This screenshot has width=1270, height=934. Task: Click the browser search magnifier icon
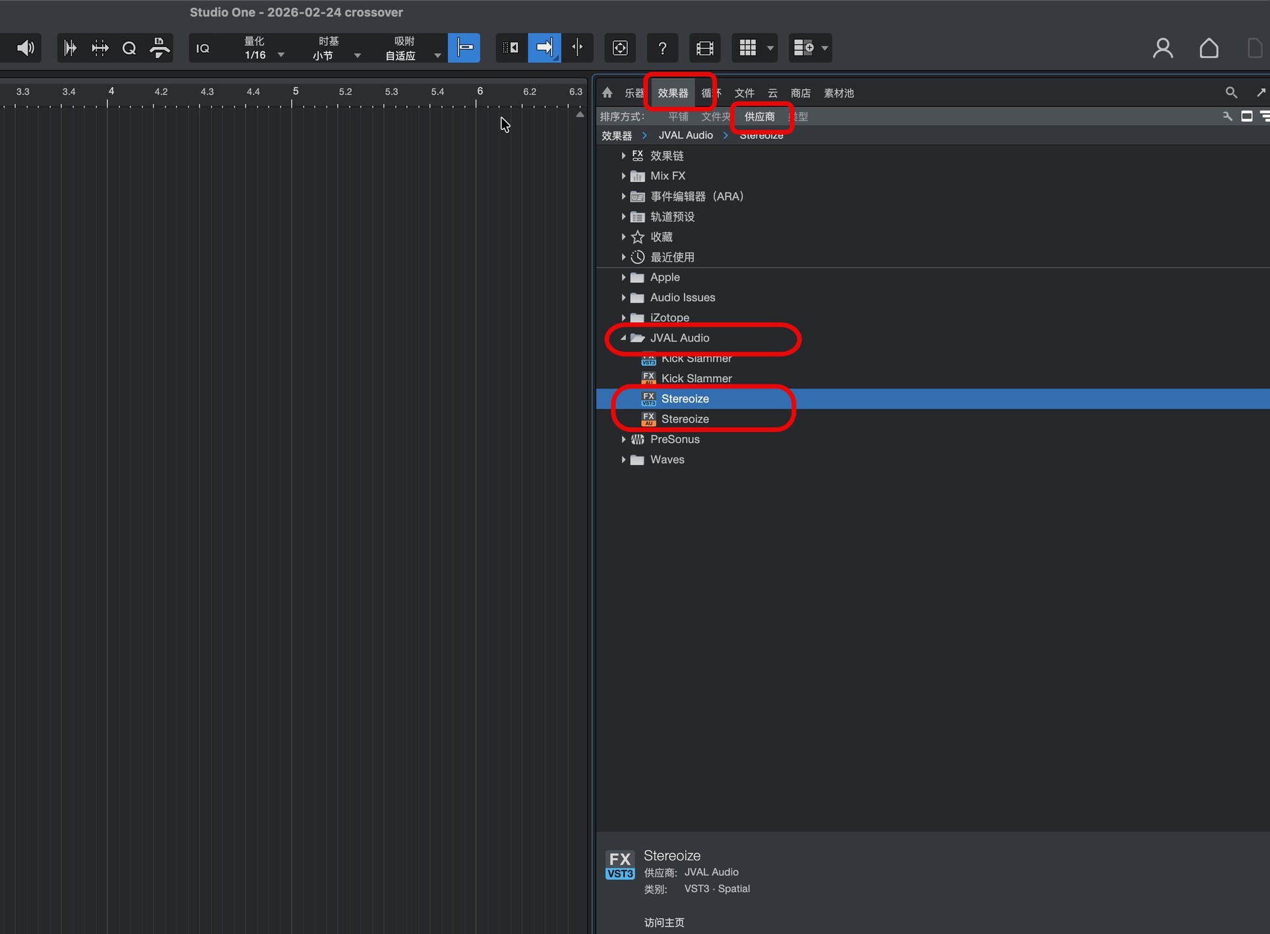1230,93
